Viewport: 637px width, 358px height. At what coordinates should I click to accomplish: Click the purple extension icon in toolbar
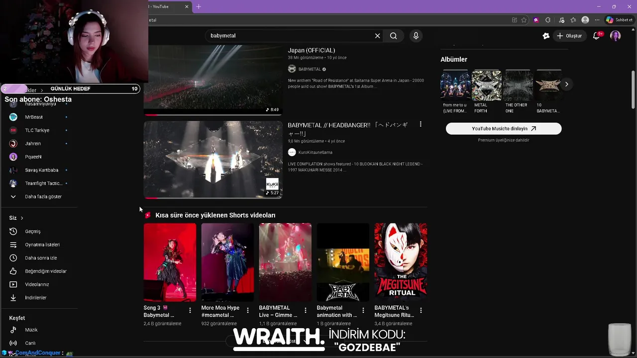[536, 20]
